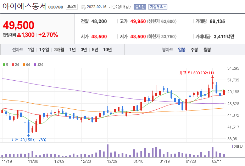Click the green 5-day moving average legend swatch

coord(4,64)
